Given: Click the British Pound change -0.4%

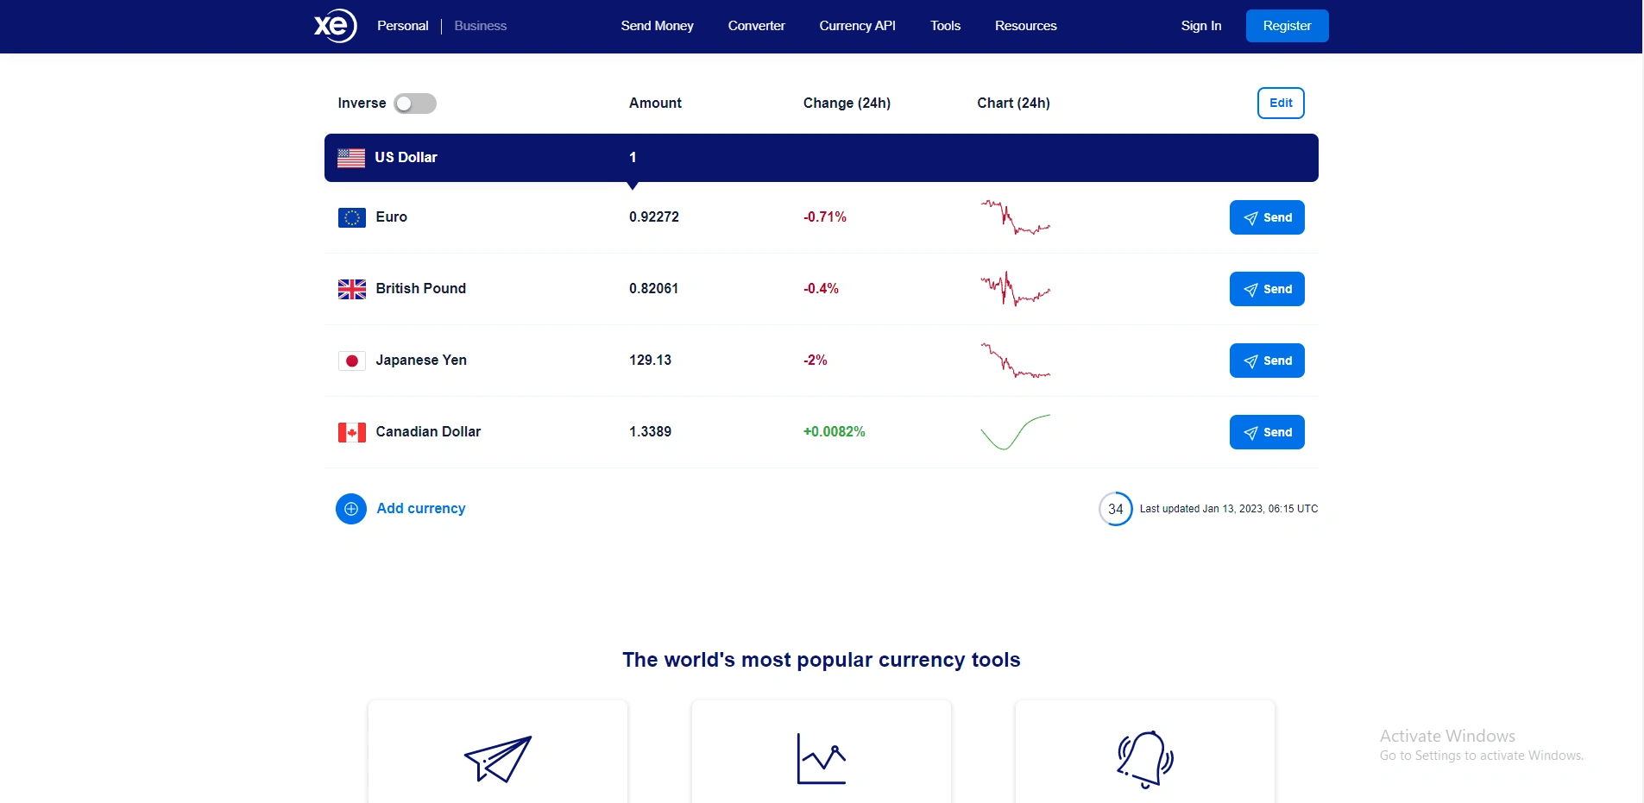Looking at the screenshot, I should pyautogui.click(x=822, y=289).
